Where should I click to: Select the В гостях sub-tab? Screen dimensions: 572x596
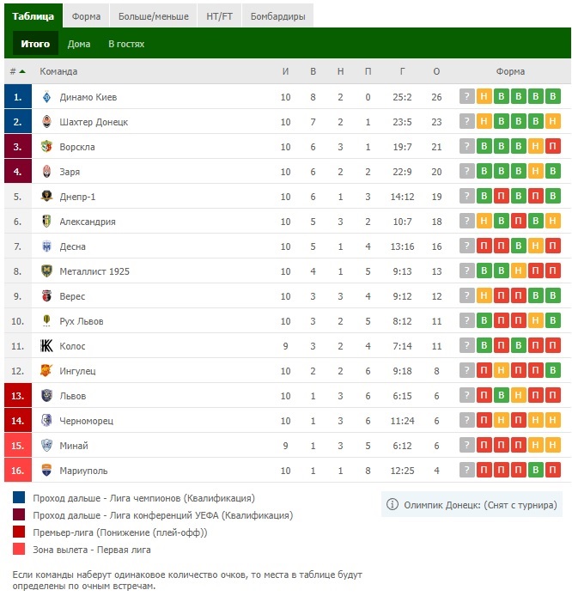pyautogui.click(x=126, y=44)
